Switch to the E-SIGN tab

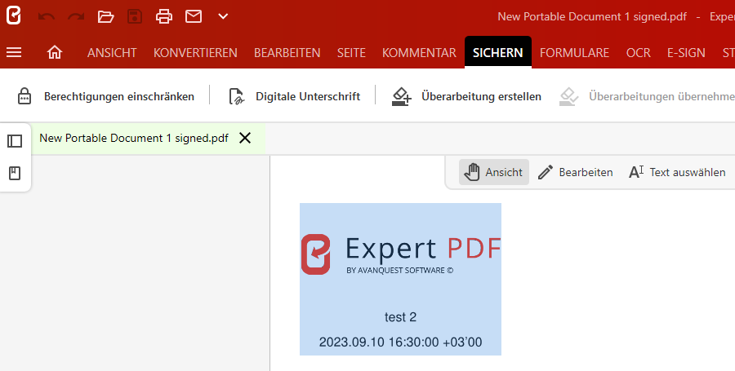click(686, 52)
